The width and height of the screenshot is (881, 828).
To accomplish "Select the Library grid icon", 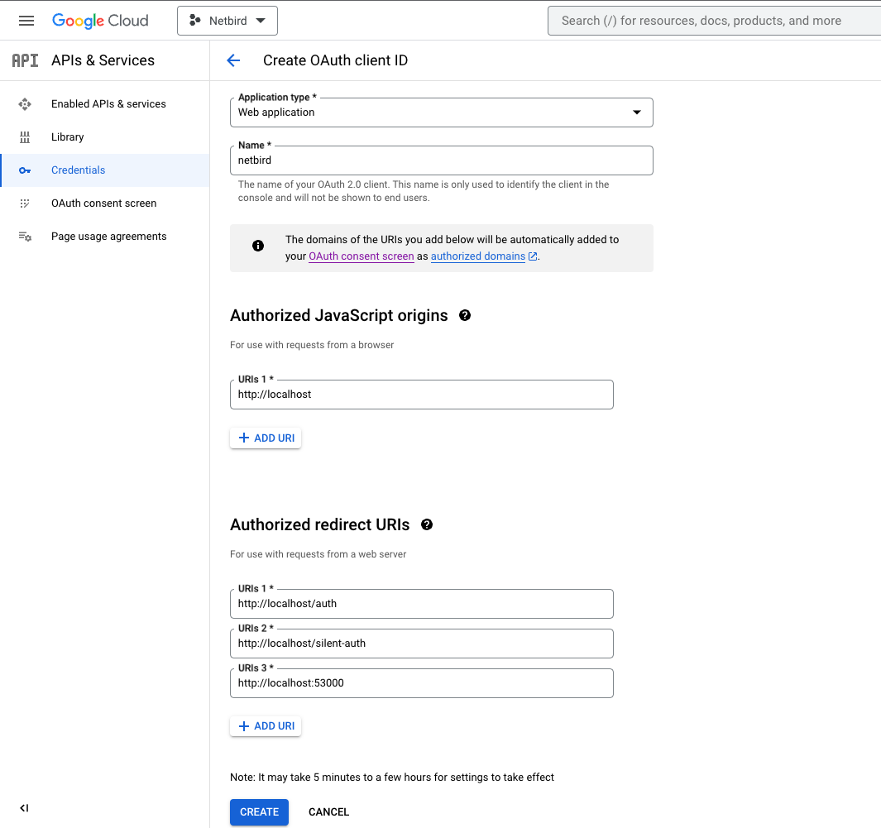I will (x=25, y=136).
